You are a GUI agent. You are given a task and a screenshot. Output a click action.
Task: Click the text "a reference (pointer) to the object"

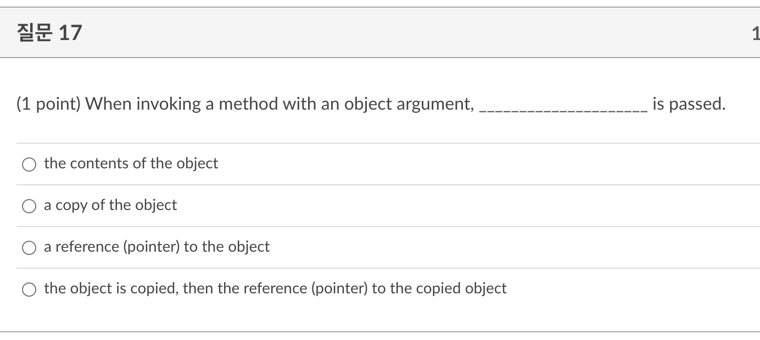click(x=157, y=247)
